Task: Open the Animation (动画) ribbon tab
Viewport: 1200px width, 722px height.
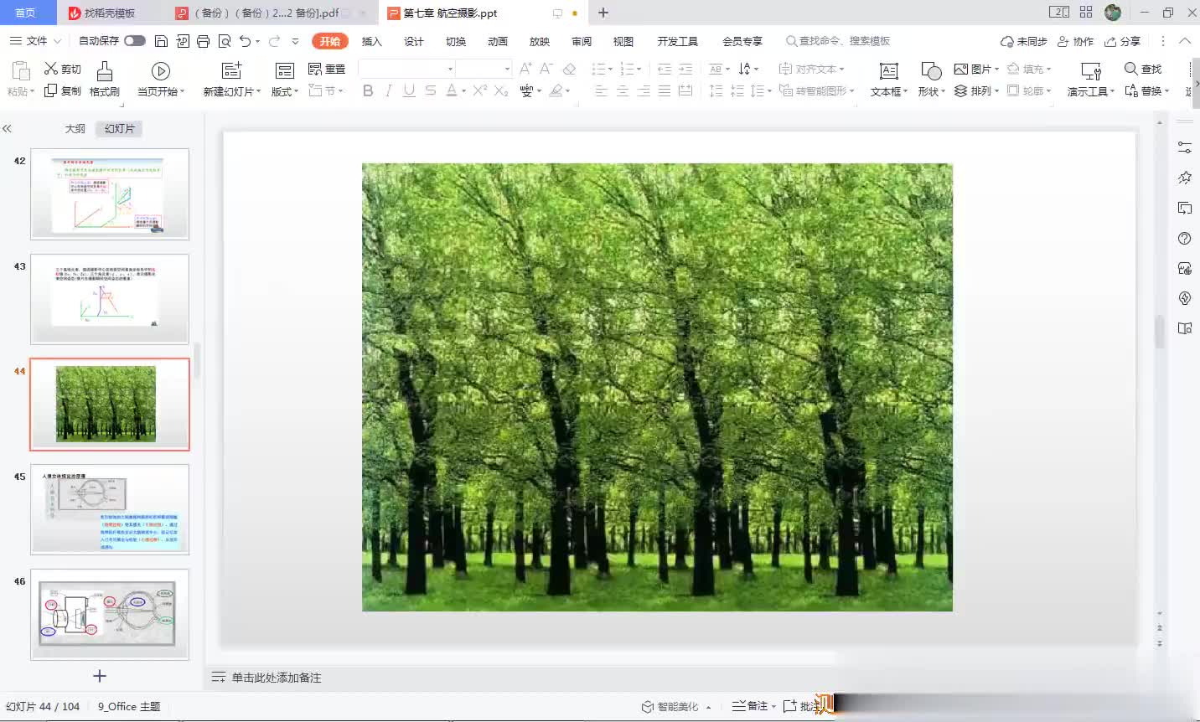Action: point(498,41)
